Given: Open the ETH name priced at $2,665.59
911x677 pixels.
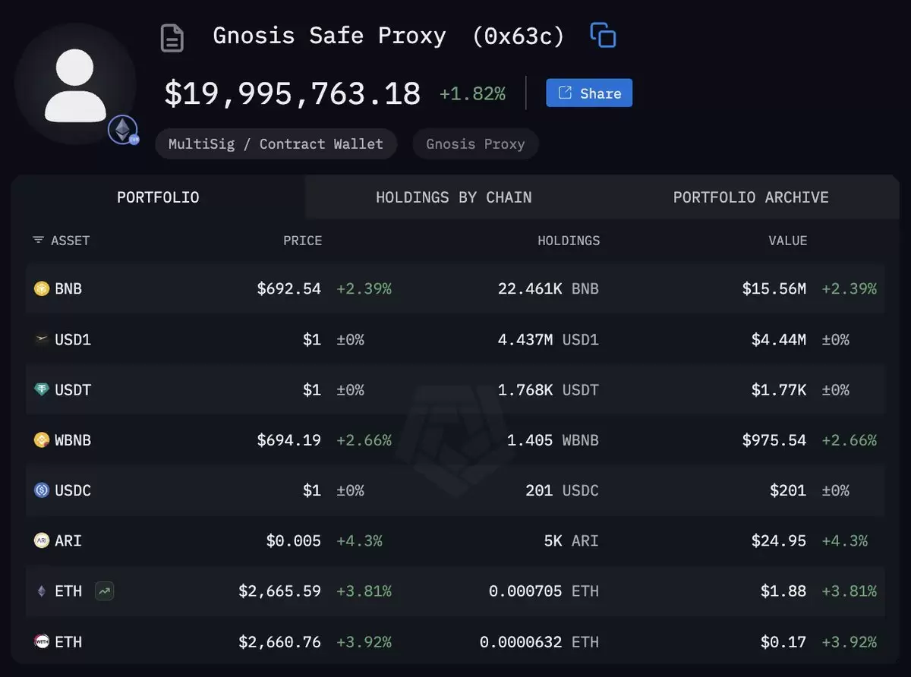Looking at the screenshot, I should click(68, 591).
